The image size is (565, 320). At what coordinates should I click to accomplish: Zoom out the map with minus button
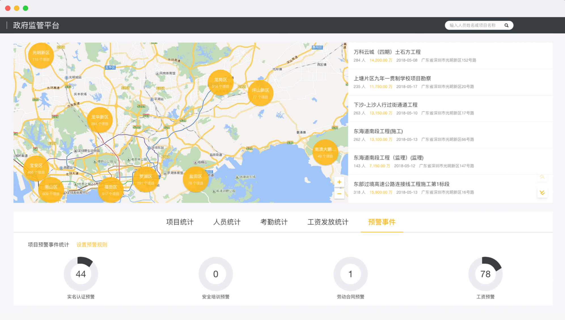339,194
